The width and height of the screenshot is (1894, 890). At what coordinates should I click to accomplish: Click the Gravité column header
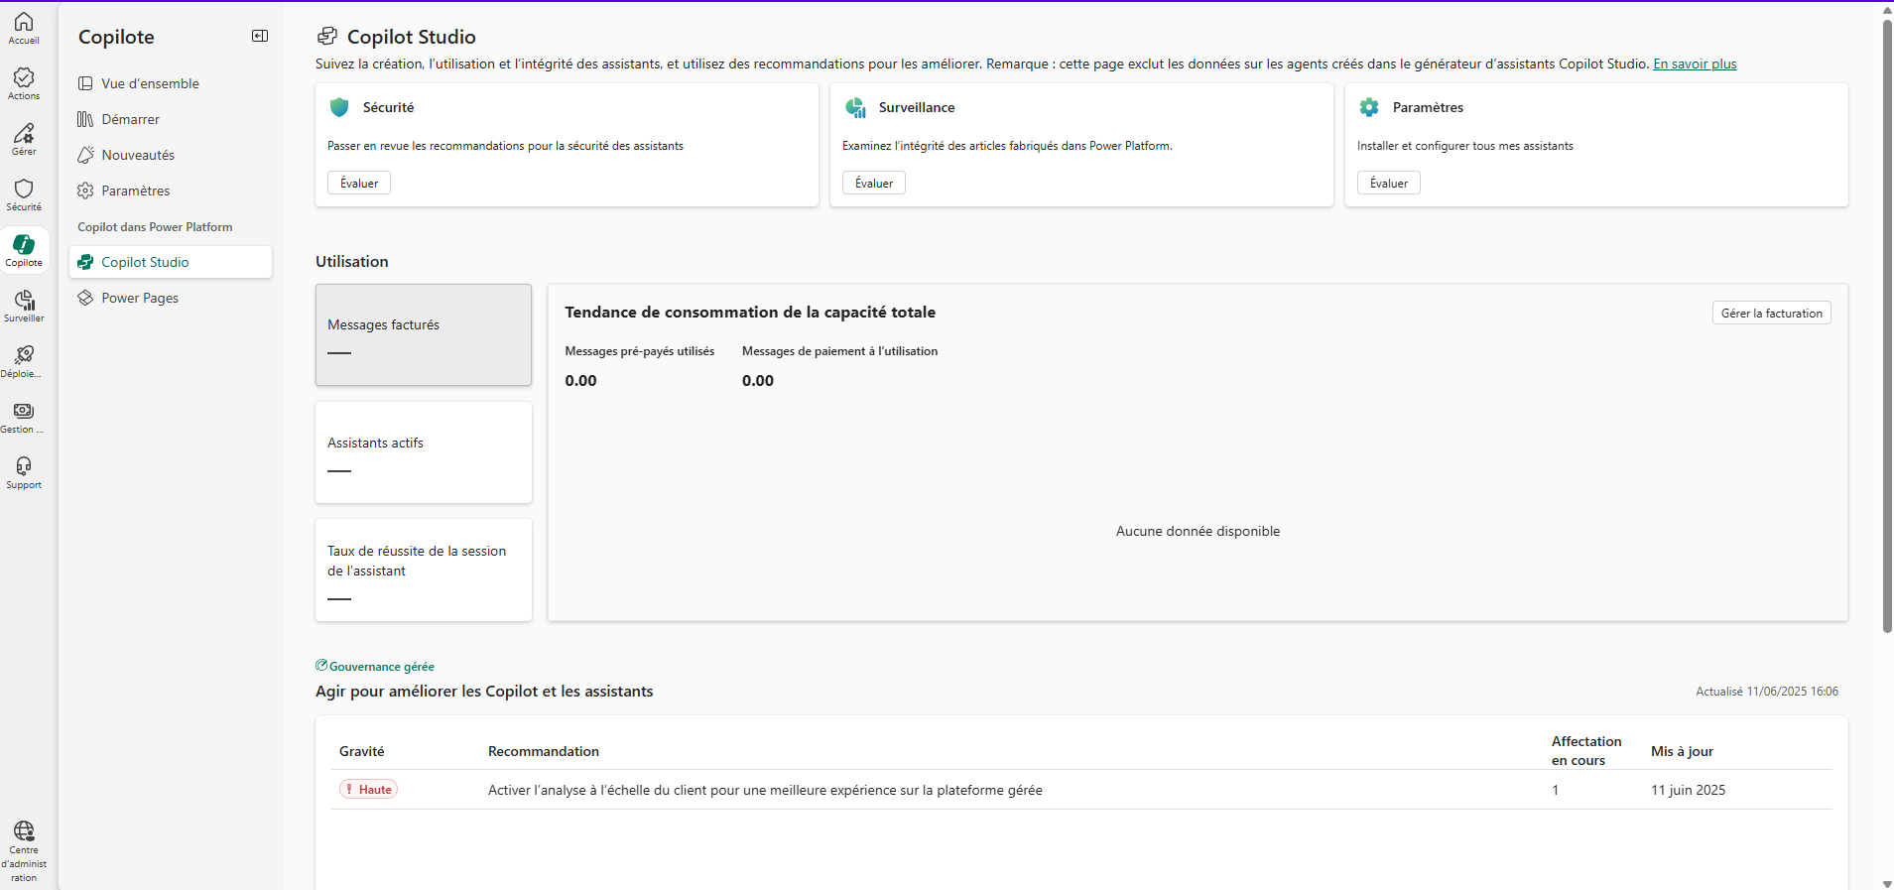[361, 751]
